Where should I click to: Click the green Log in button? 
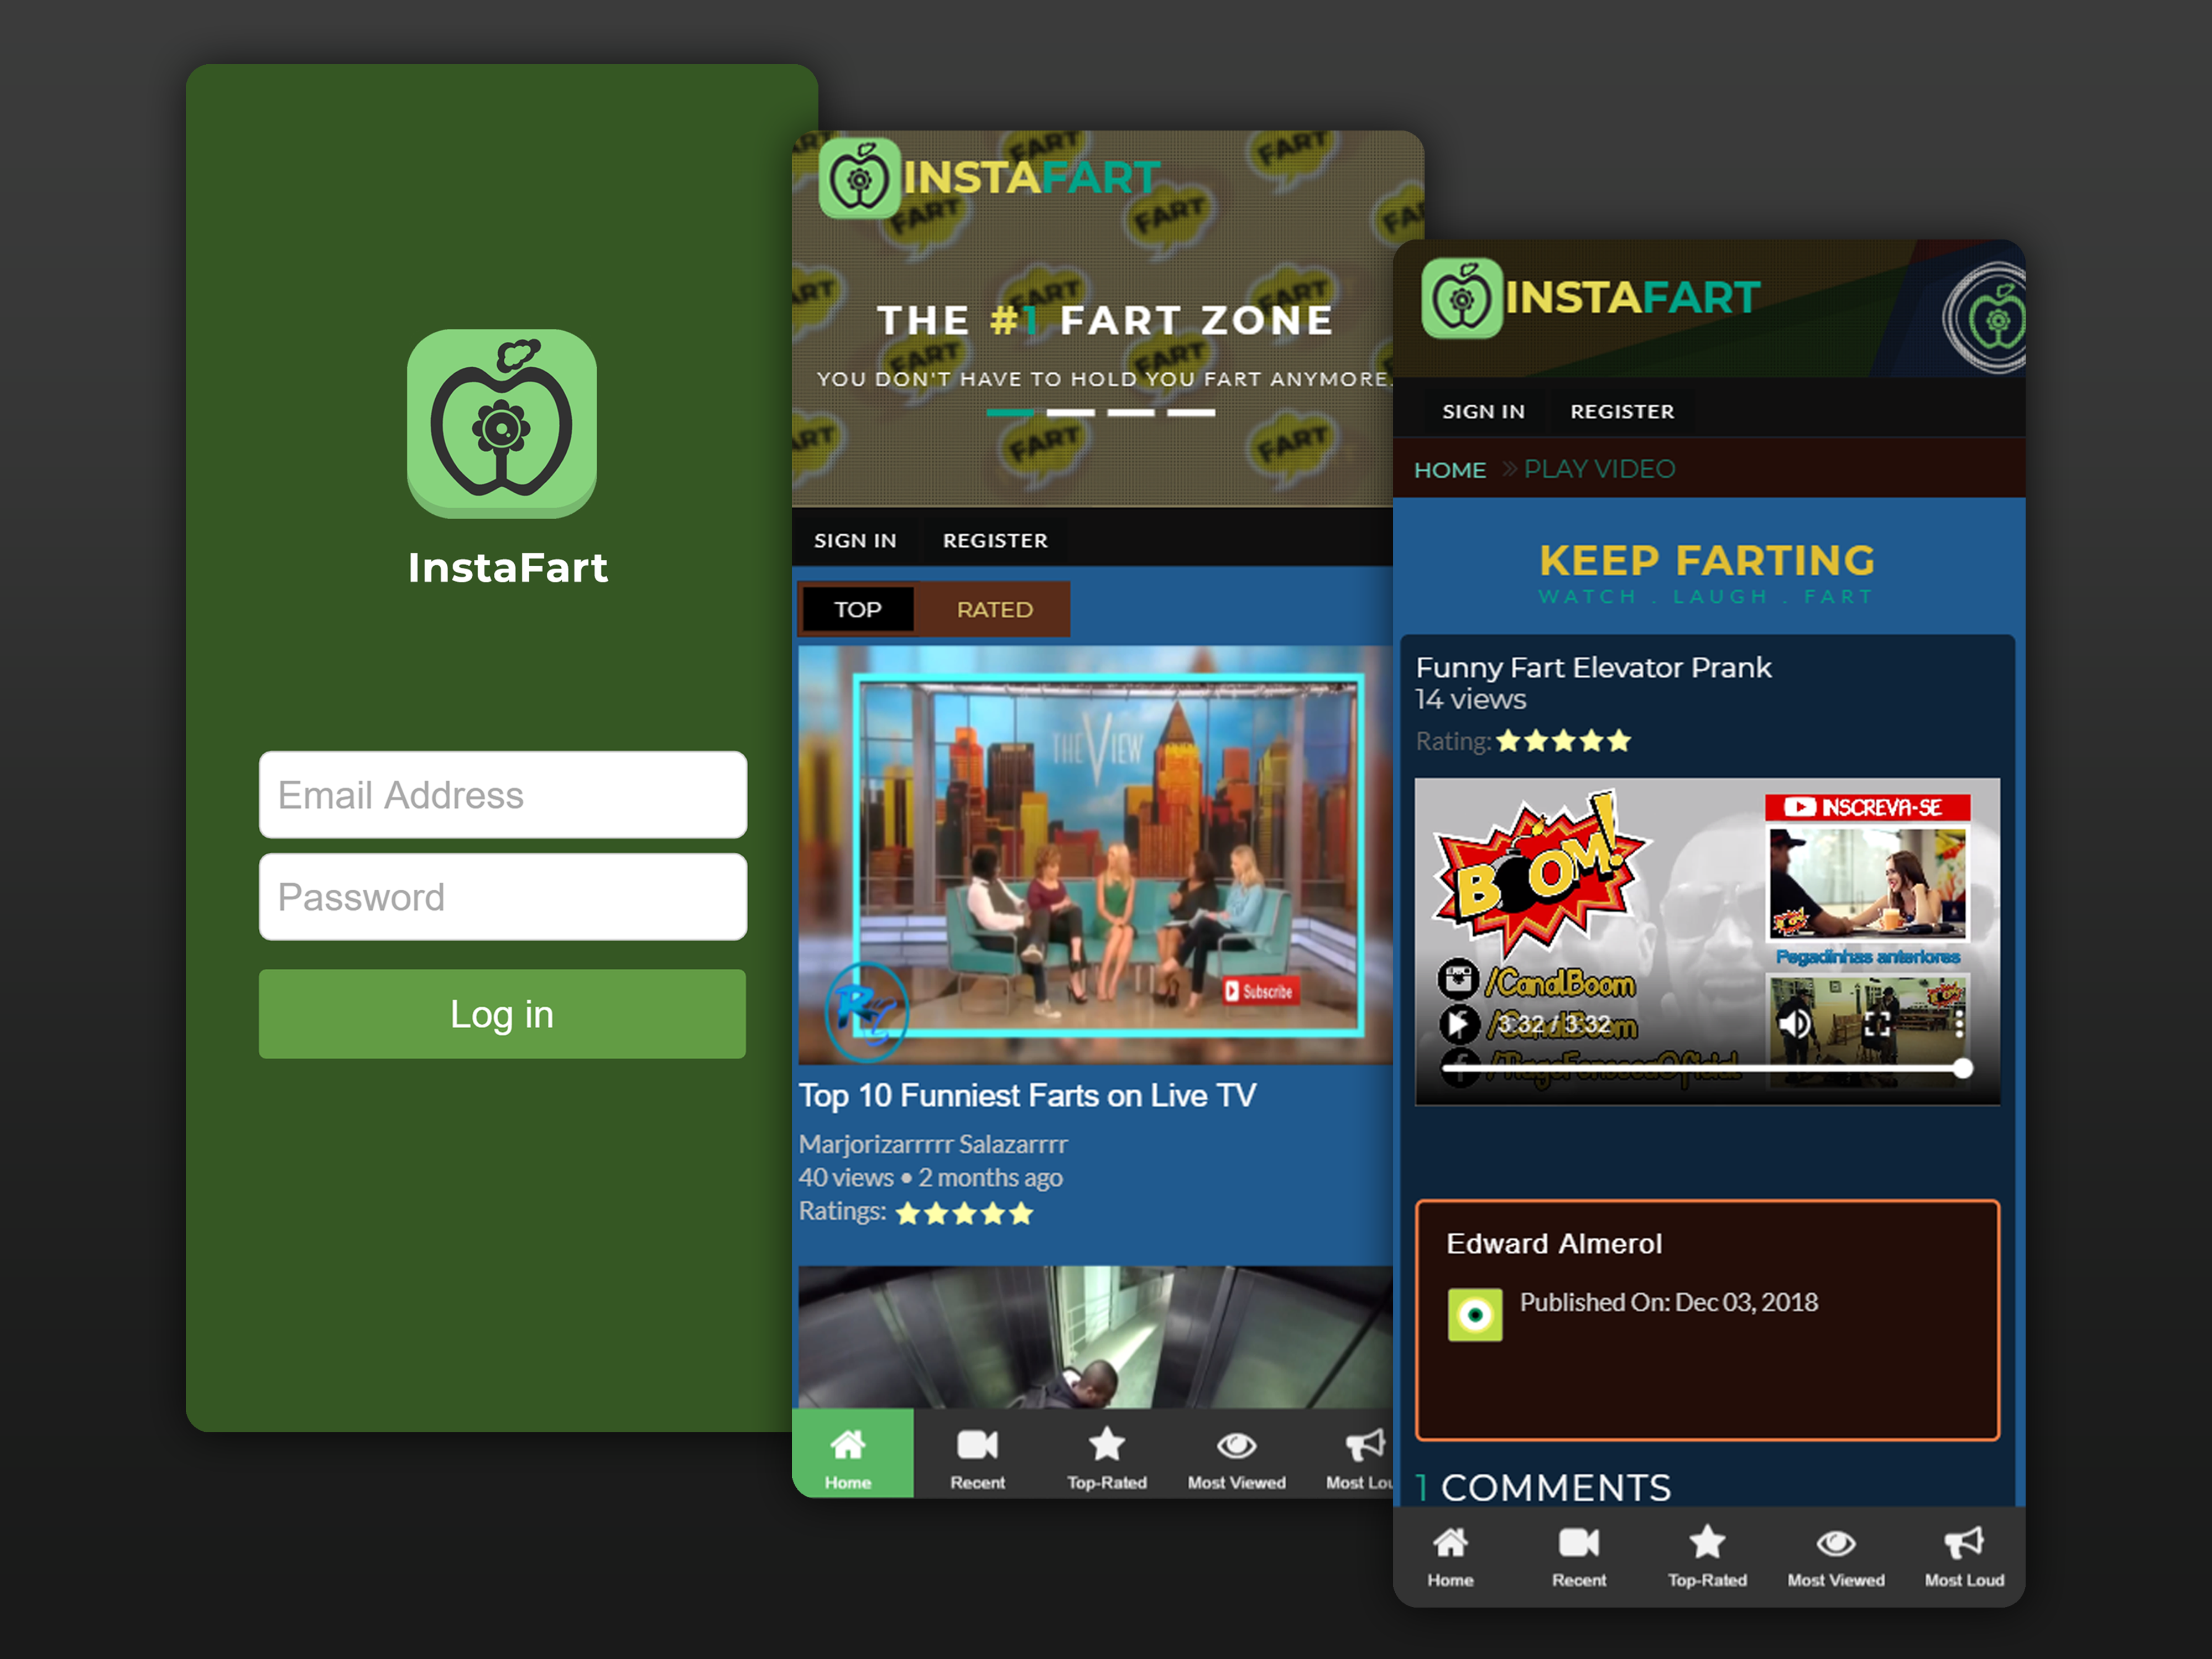(x=502, y=1014)
